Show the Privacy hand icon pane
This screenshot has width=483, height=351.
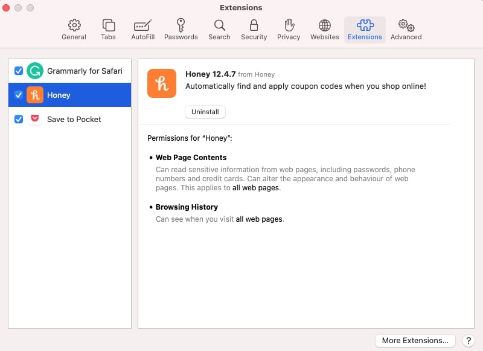[289, 30]
